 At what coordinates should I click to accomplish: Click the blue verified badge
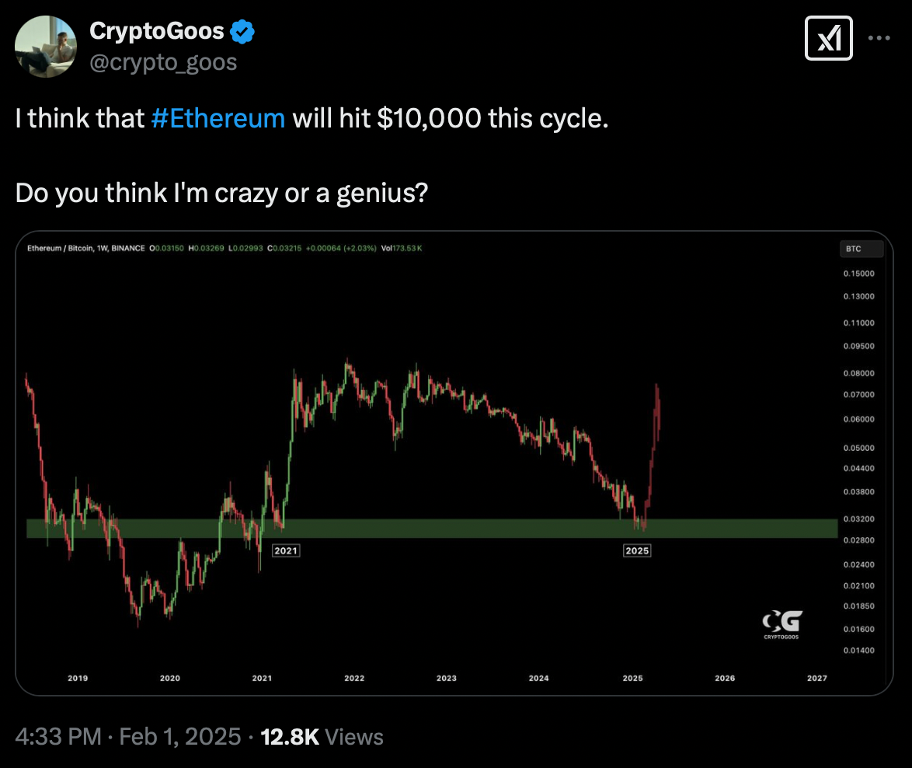pos(242,31)
